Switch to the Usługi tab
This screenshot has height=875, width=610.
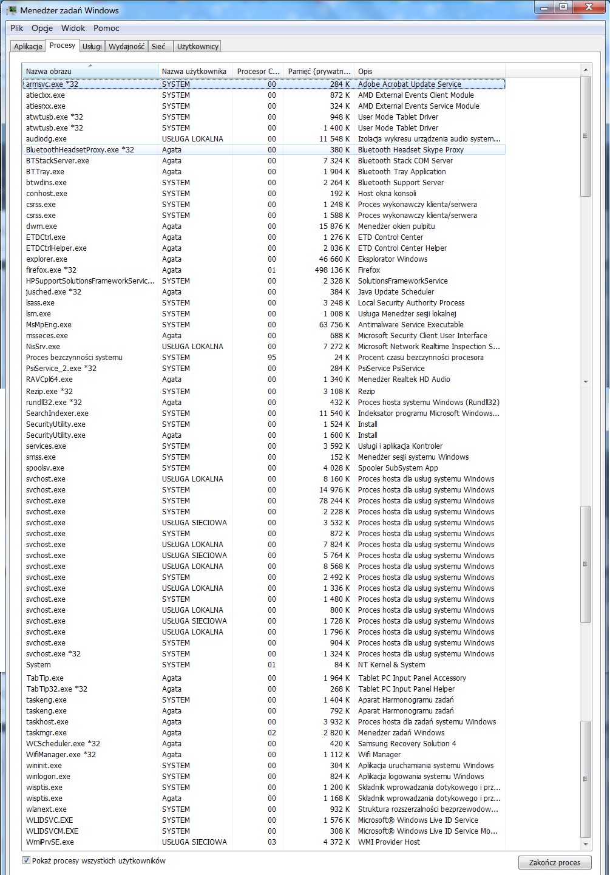click(x=92, y=47)
